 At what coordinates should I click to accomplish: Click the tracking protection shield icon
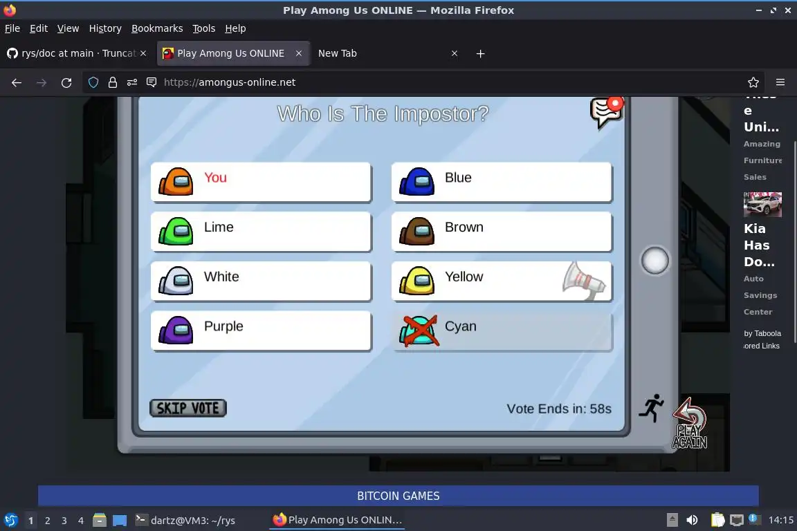tap(93, 82)
